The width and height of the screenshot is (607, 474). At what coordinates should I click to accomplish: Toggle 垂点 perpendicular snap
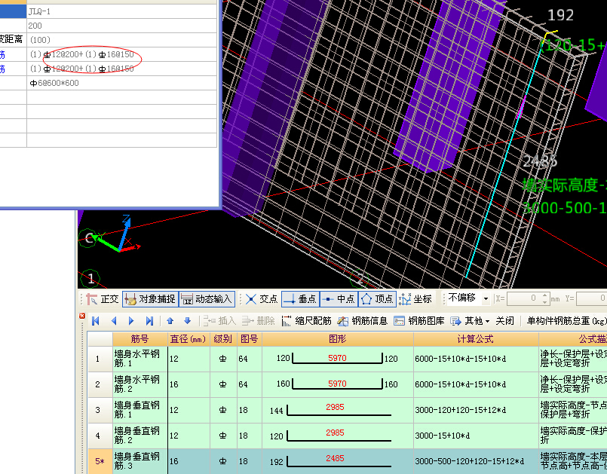coord(300,299)
